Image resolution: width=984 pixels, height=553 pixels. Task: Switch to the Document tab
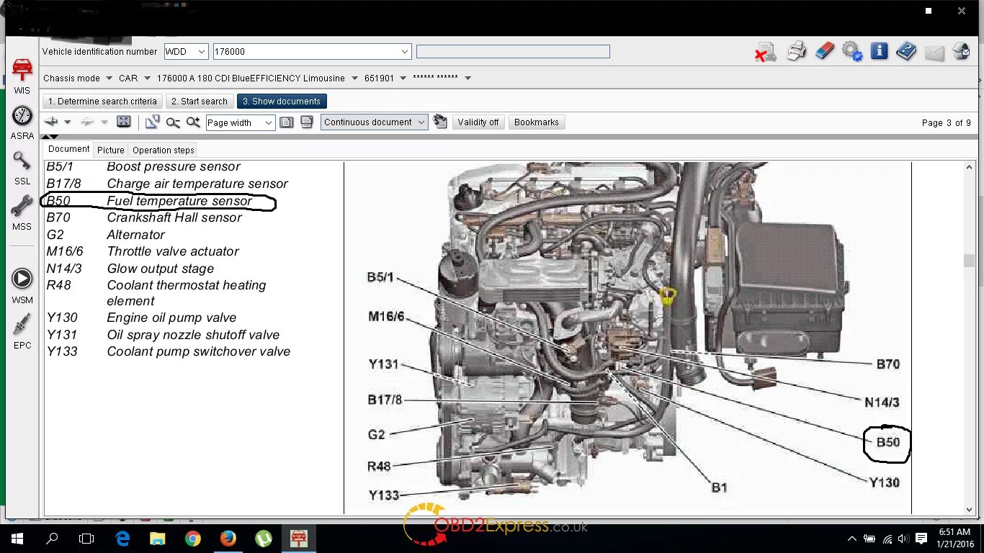(69, 149)
